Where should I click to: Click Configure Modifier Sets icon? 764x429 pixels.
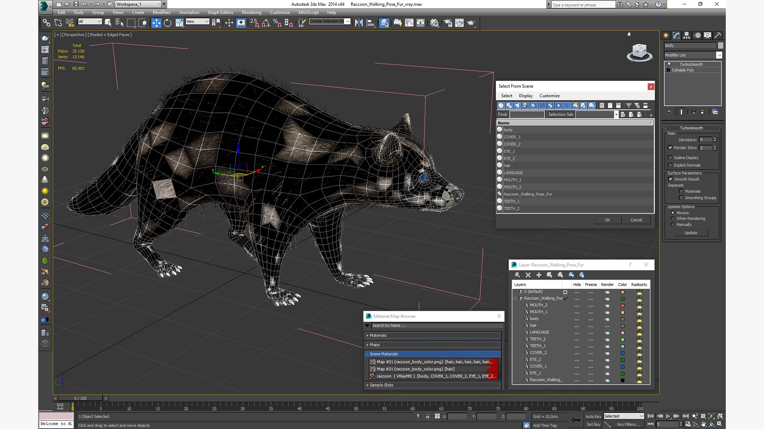pyautogui.click(x=715, y=112)
